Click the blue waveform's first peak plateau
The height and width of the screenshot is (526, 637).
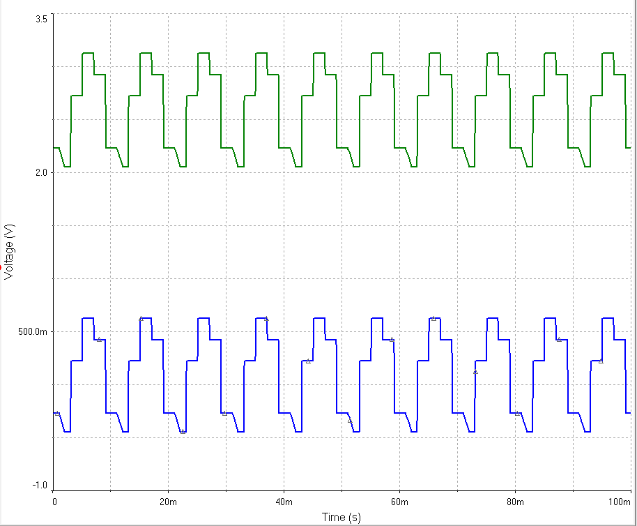click(x=88, y=318)
